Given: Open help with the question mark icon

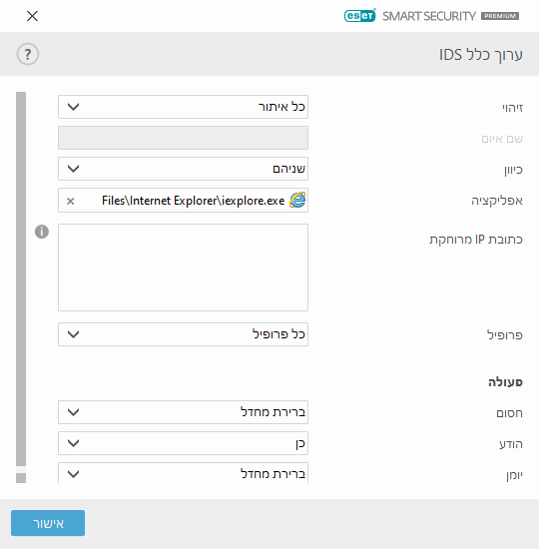Looking at the screenshot, I should (28, 54).
